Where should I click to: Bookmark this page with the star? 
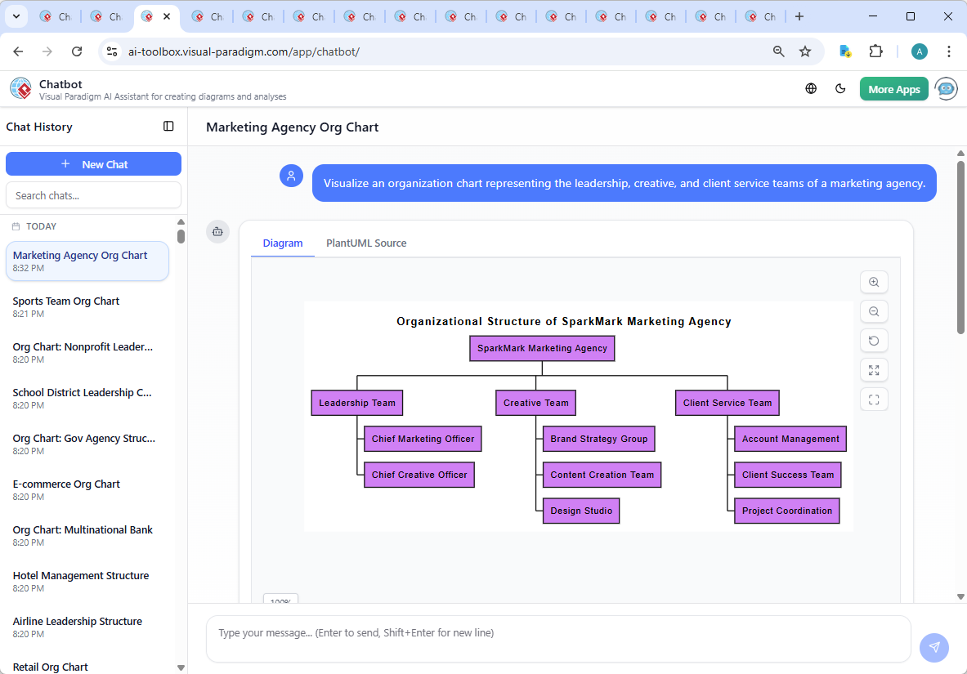[x=805, y=51]
